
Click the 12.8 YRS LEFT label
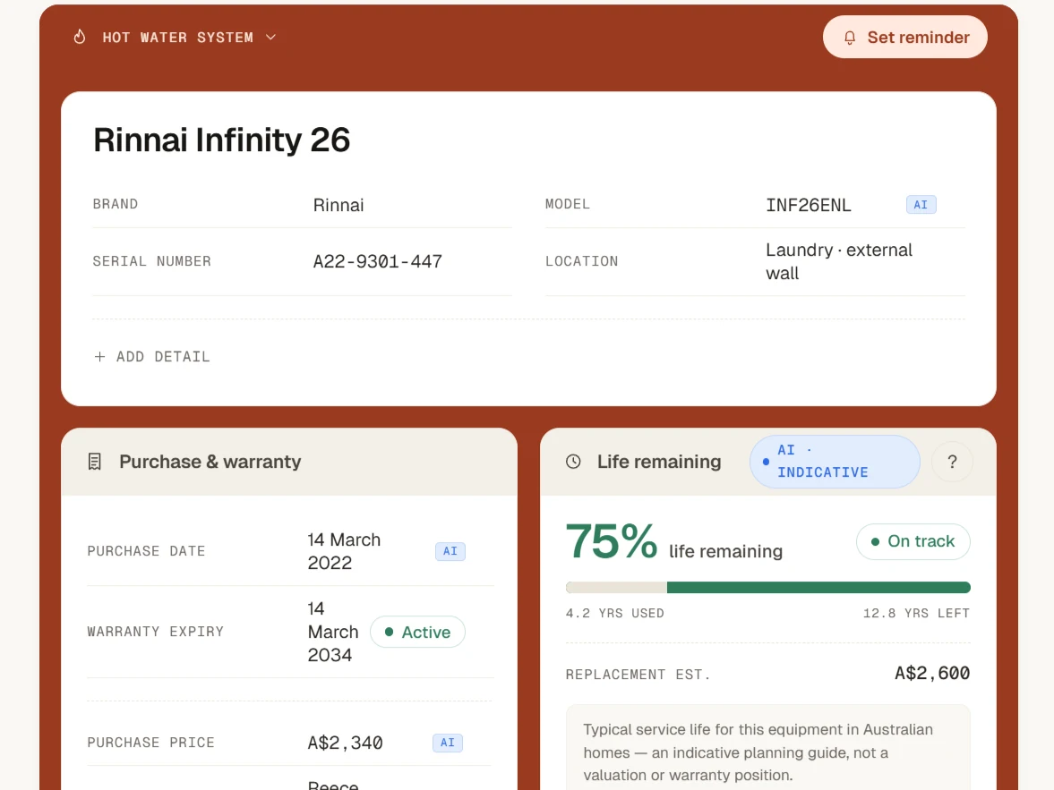[916, 614]
